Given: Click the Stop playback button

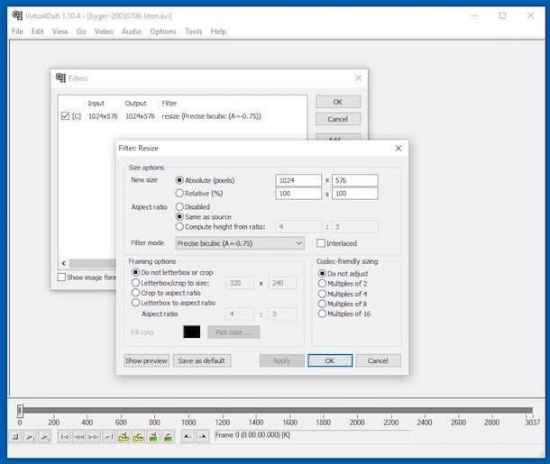Looking at the screenshot, I should tap(15, 437).
